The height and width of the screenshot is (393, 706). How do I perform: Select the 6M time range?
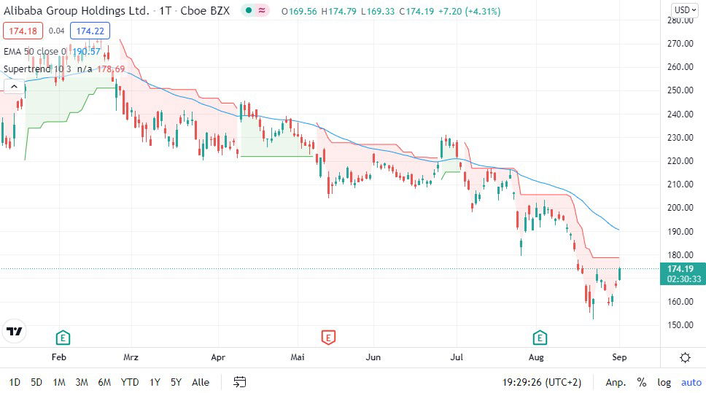pos(104,382)
